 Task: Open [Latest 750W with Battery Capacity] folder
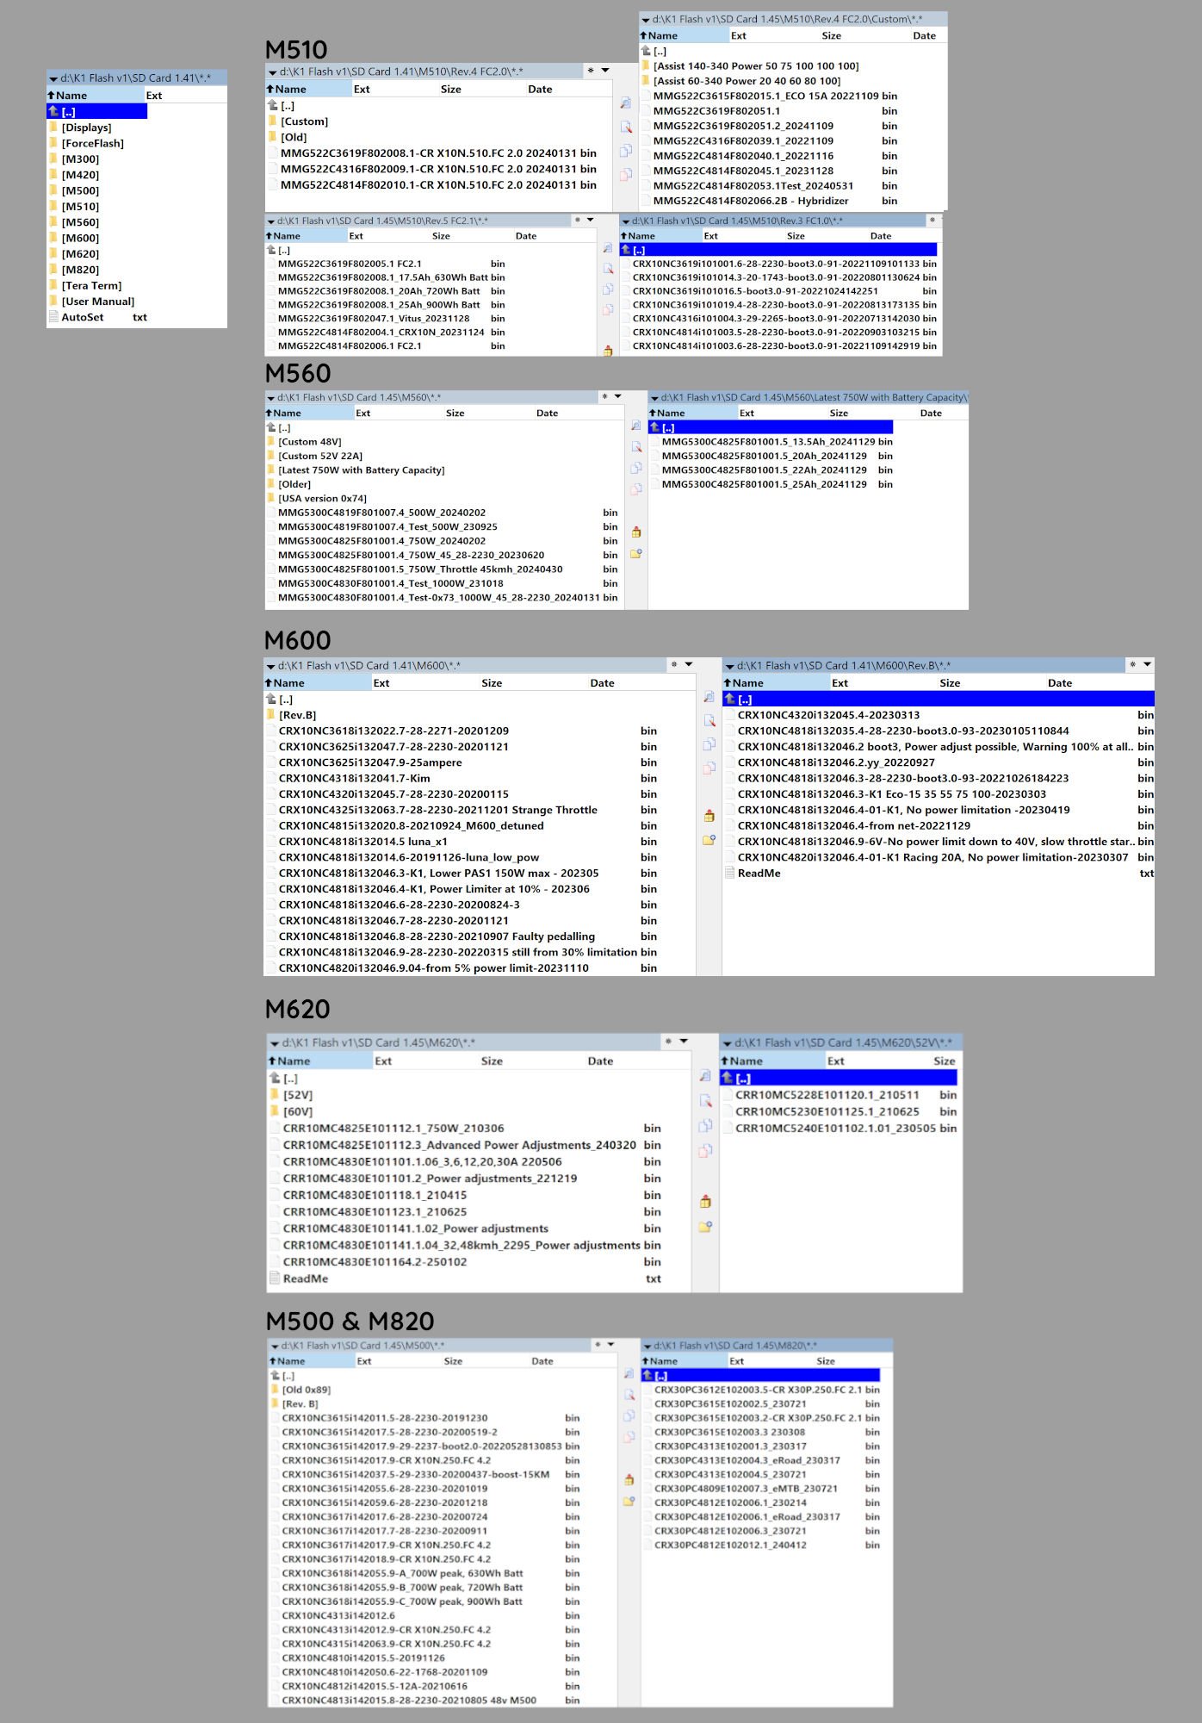click(x=361, y=470)
